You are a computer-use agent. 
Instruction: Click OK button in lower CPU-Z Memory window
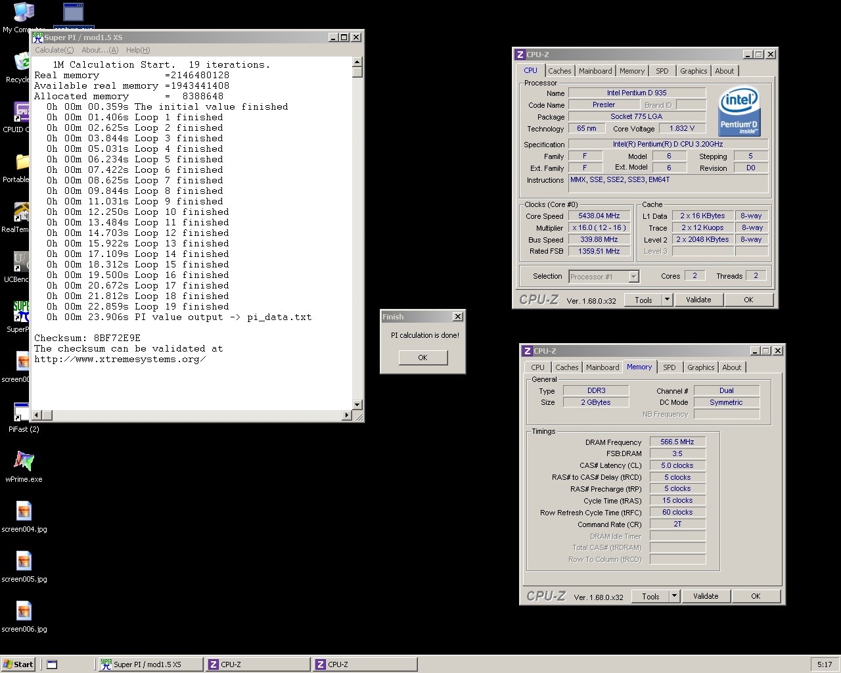pos(756,596)
